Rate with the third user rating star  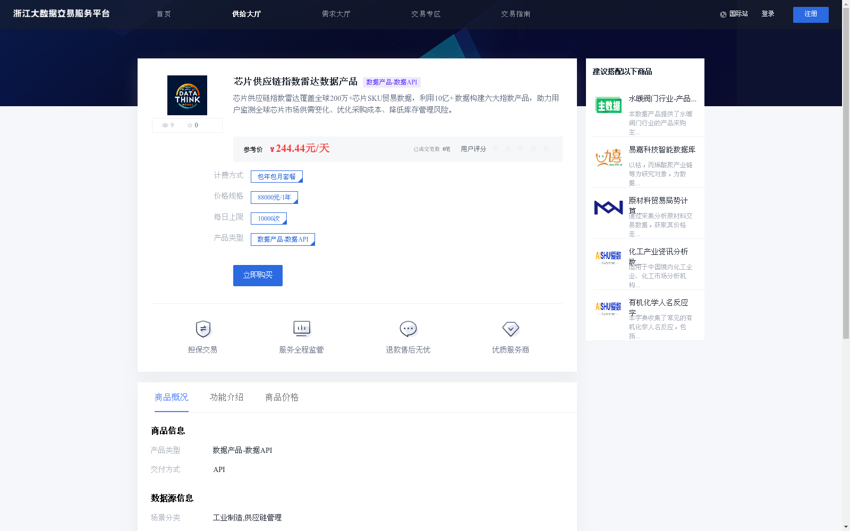coord(521,149)
